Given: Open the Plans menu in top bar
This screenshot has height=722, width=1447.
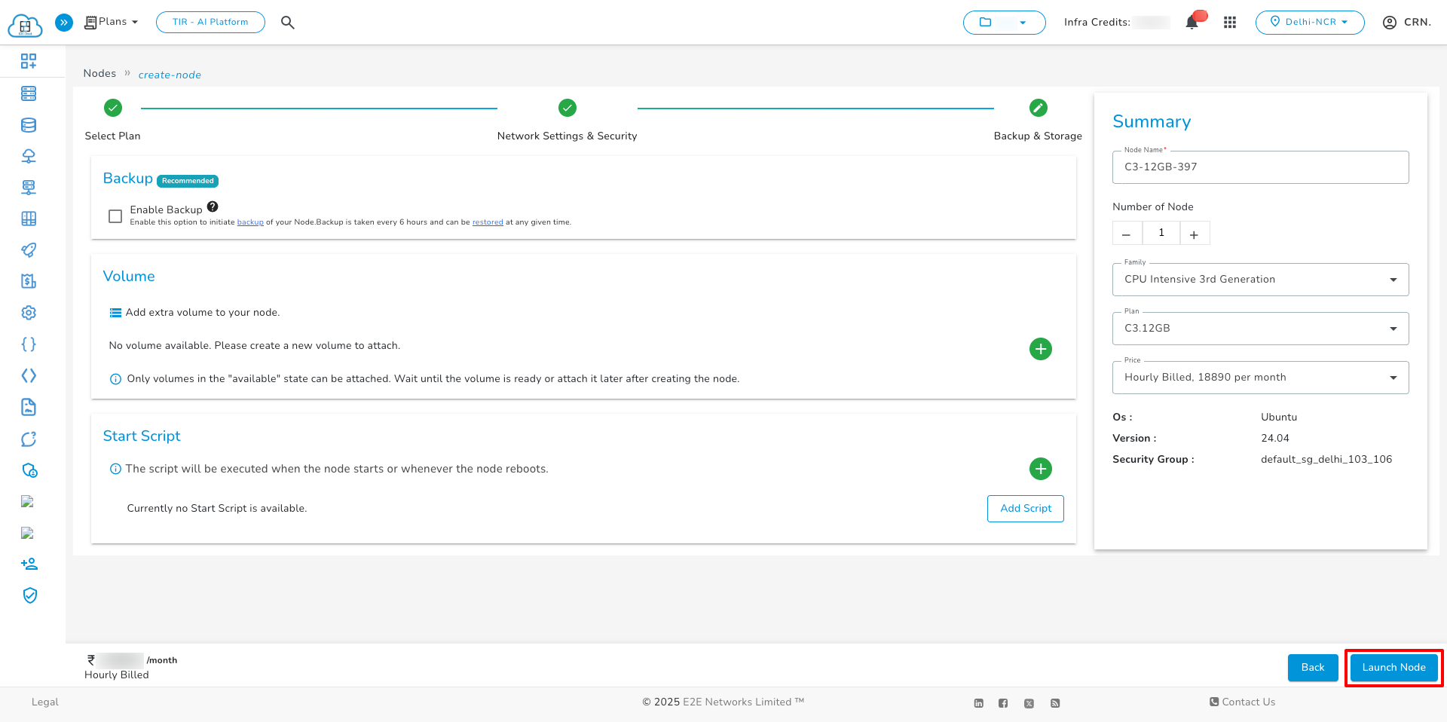Looking at the screenshot, I should (110, 22).
